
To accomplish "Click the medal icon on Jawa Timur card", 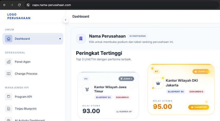I will click(87, 89).
